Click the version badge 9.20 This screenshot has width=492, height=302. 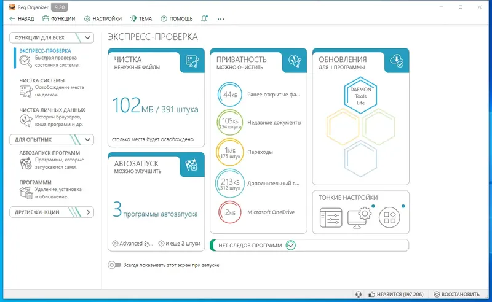pyautogui.click(x=59, y=7)
